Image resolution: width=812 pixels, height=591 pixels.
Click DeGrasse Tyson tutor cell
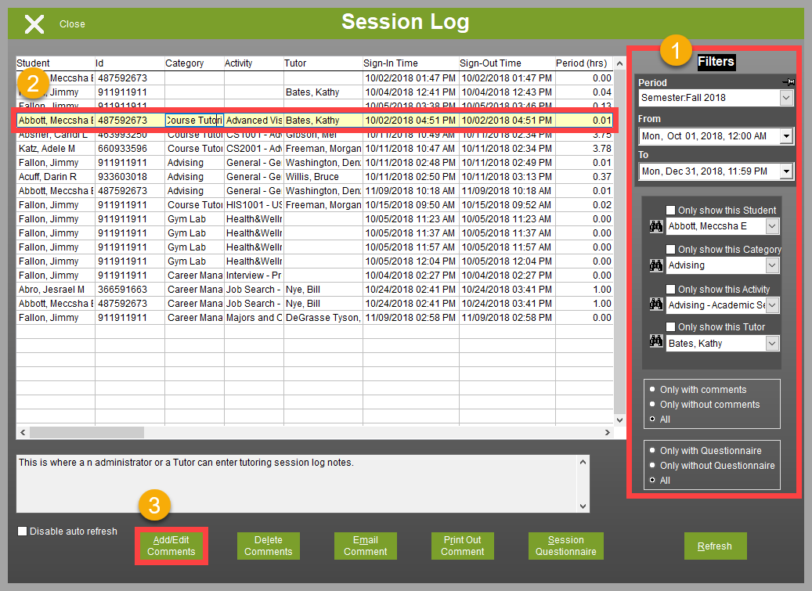323,318
